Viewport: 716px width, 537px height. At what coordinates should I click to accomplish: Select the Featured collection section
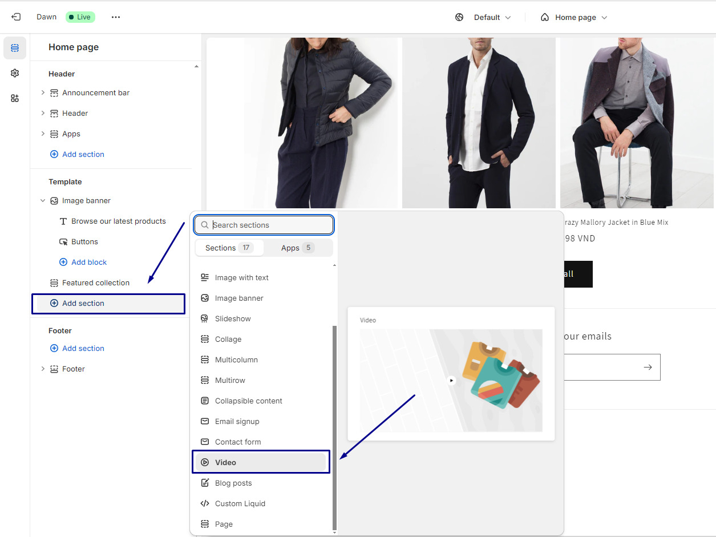pos(96,282)
